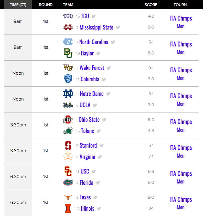Open the Virginia team link
203x216 pixels.
click(x=87, y=157)
